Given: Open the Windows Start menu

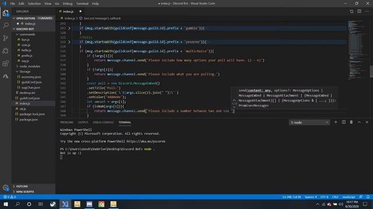Looking at the screenshot, I should point(5,204).
